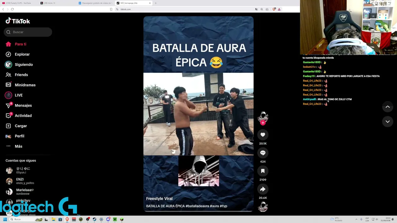Screen dimensions: 397x223
Task: Open the Windows Start menu
Action: (x=5, y=219)
